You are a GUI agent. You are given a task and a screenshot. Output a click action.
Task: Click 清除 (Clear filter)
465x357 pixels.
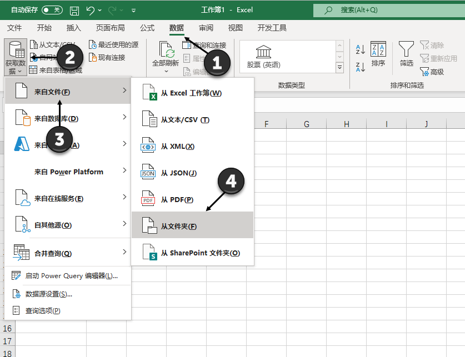click(x=432, y=46)
